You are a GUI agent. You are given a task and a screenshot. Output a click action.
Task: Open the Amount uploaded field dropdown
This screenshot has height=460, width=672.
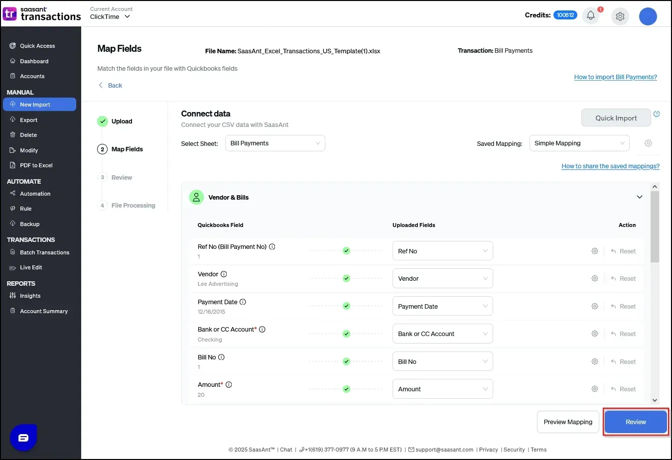443,389
